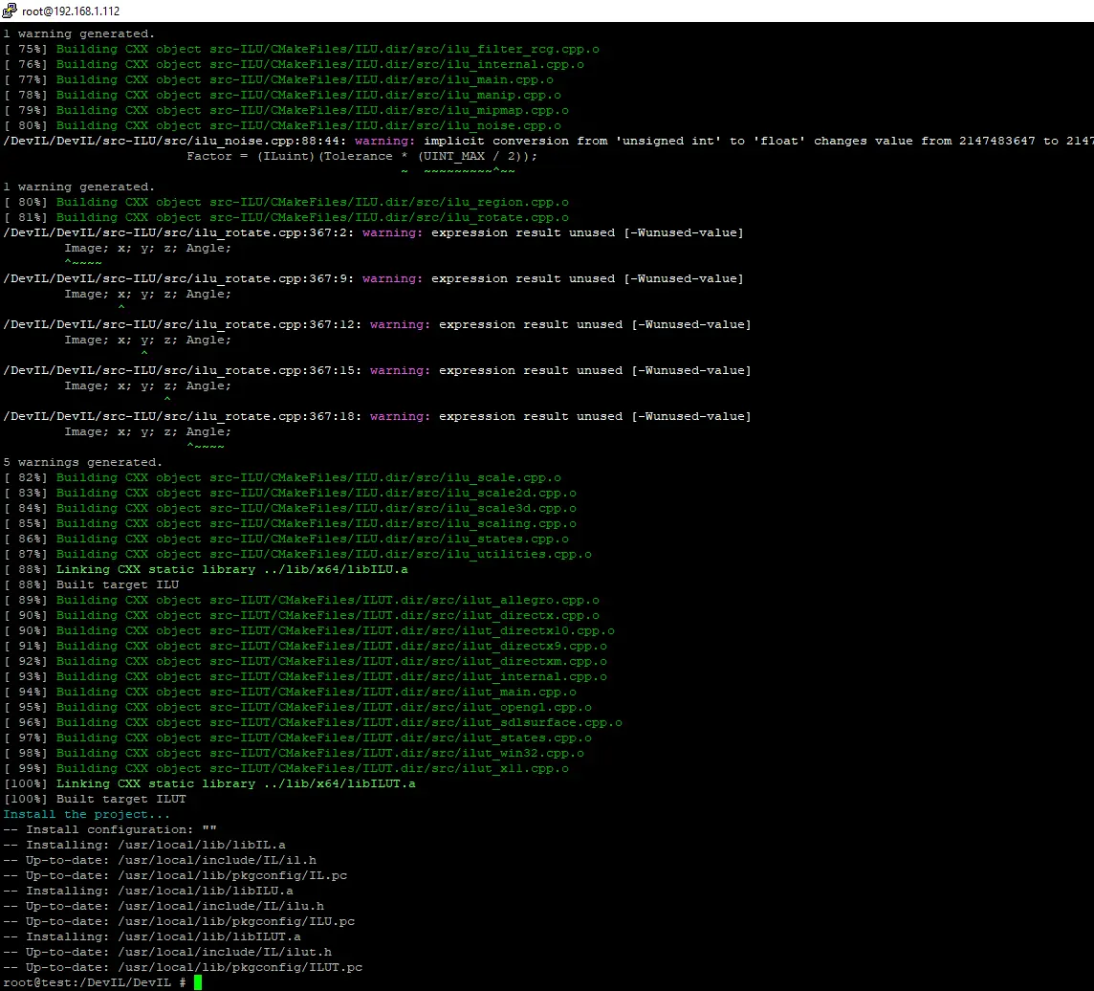Image resolution: width=1094 pixels, height=991 pixels.
Task: Click the root@test:/DevIL/DevIL # shell prompt
Action: pos(94,982)
